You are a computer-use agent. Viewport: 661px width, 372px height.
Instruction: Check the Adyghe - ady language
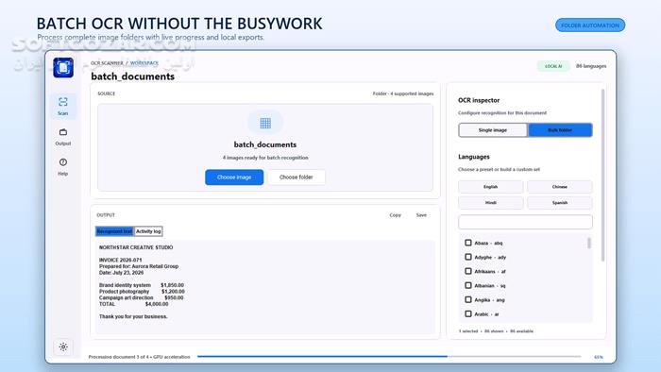[x=468, y=257]
